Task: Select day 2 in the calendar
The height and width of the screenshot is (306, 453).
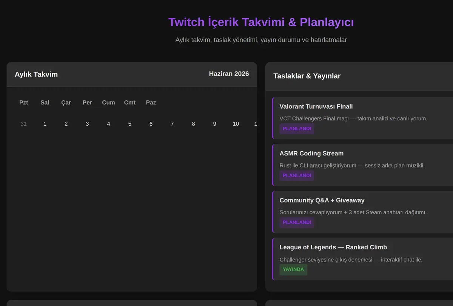Action: tap(66, 124)
